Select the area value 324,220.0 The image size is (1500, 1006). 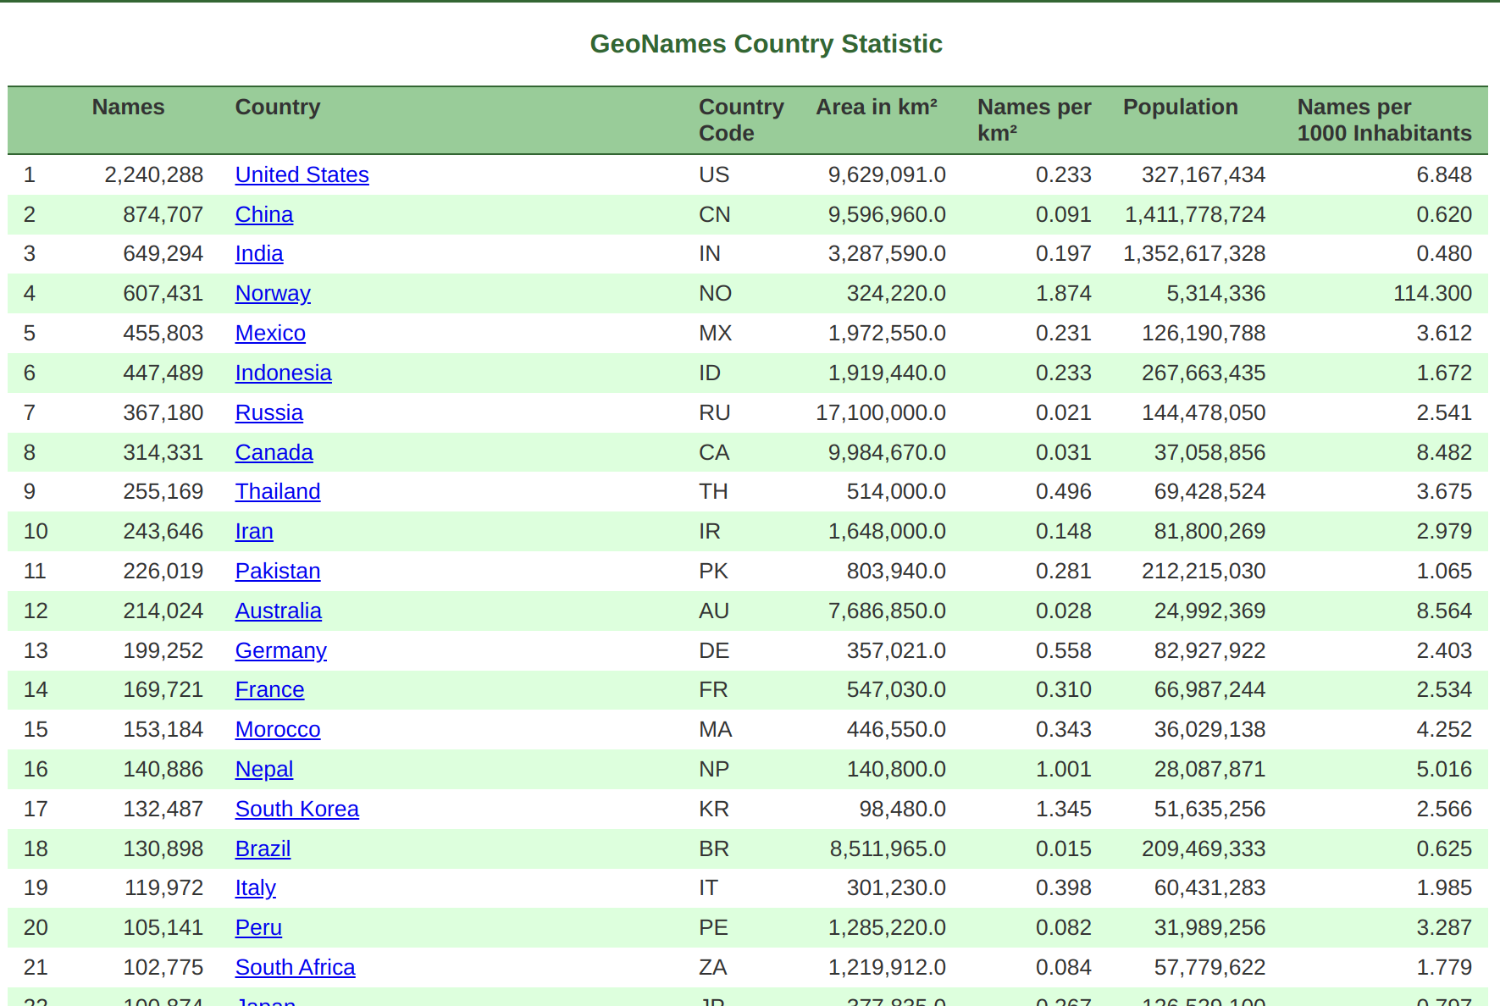point(896,293)
